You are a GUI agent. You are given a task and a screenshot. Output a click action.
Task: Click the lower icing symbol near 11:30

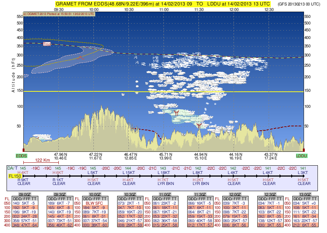[x=199, y=126]
